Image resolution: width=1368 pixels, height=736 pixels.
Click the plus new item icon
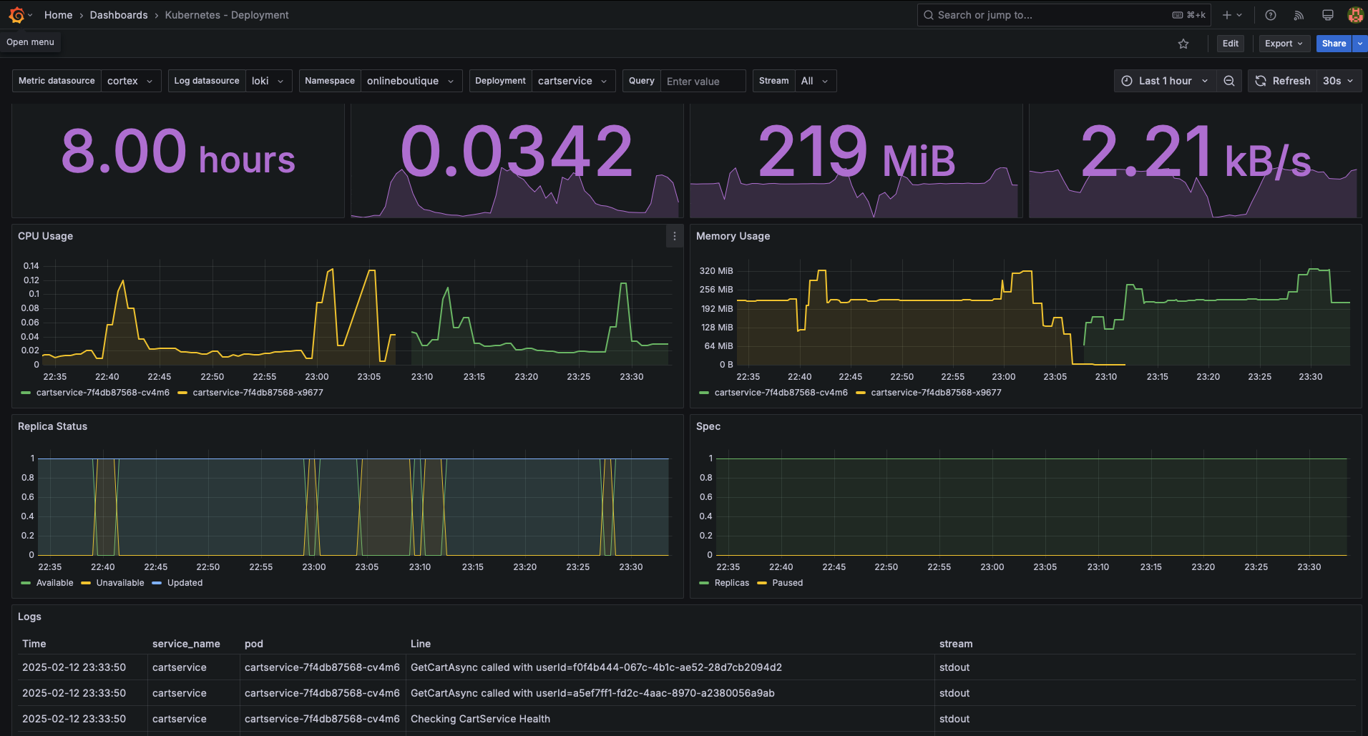[1232, 15]
